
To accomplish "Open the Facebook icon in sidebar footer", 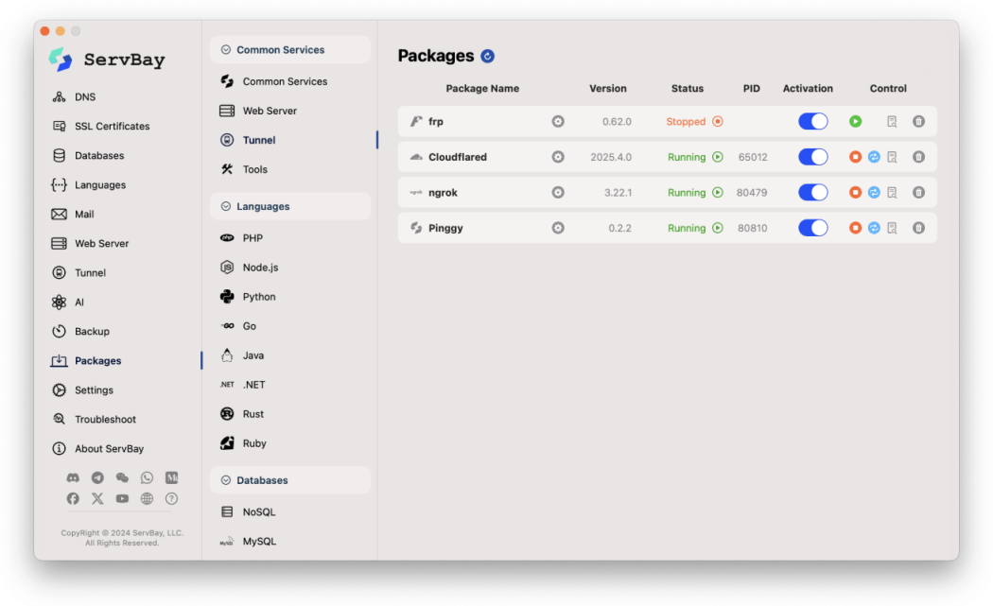I will (x=73, y=498).
